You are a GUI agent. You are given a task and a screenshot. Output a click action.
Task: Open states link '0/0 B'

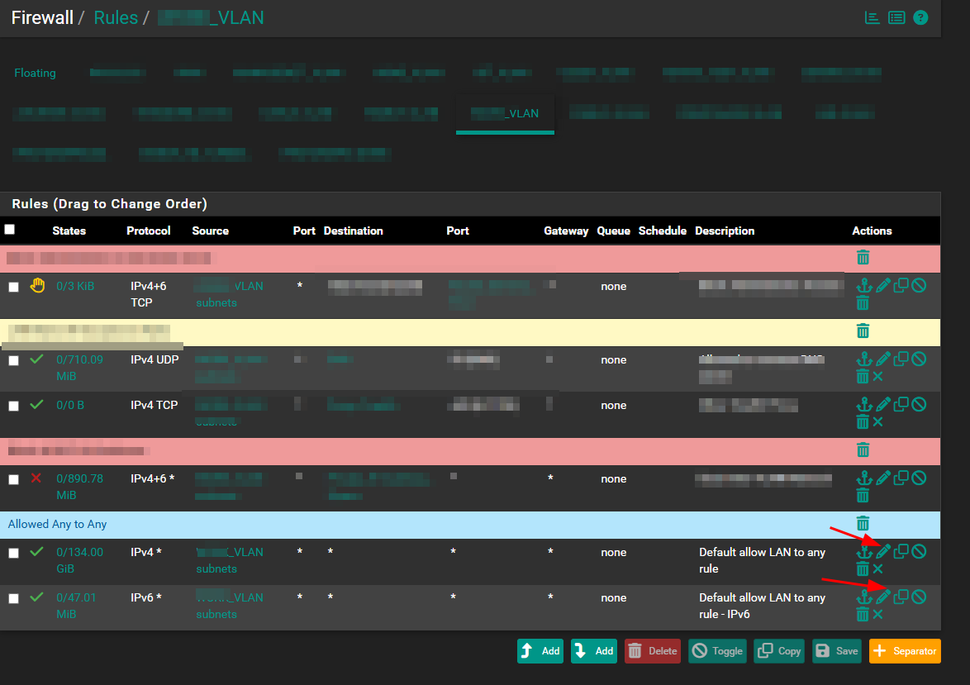[x=70, y=406]
